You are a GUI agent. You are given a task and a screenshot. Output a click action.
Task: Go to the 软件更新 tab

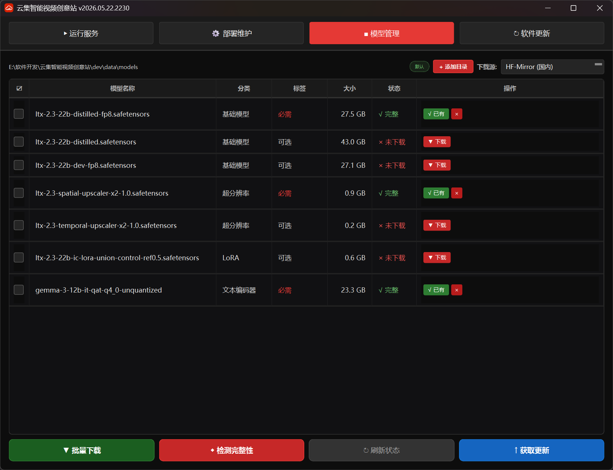532,33
